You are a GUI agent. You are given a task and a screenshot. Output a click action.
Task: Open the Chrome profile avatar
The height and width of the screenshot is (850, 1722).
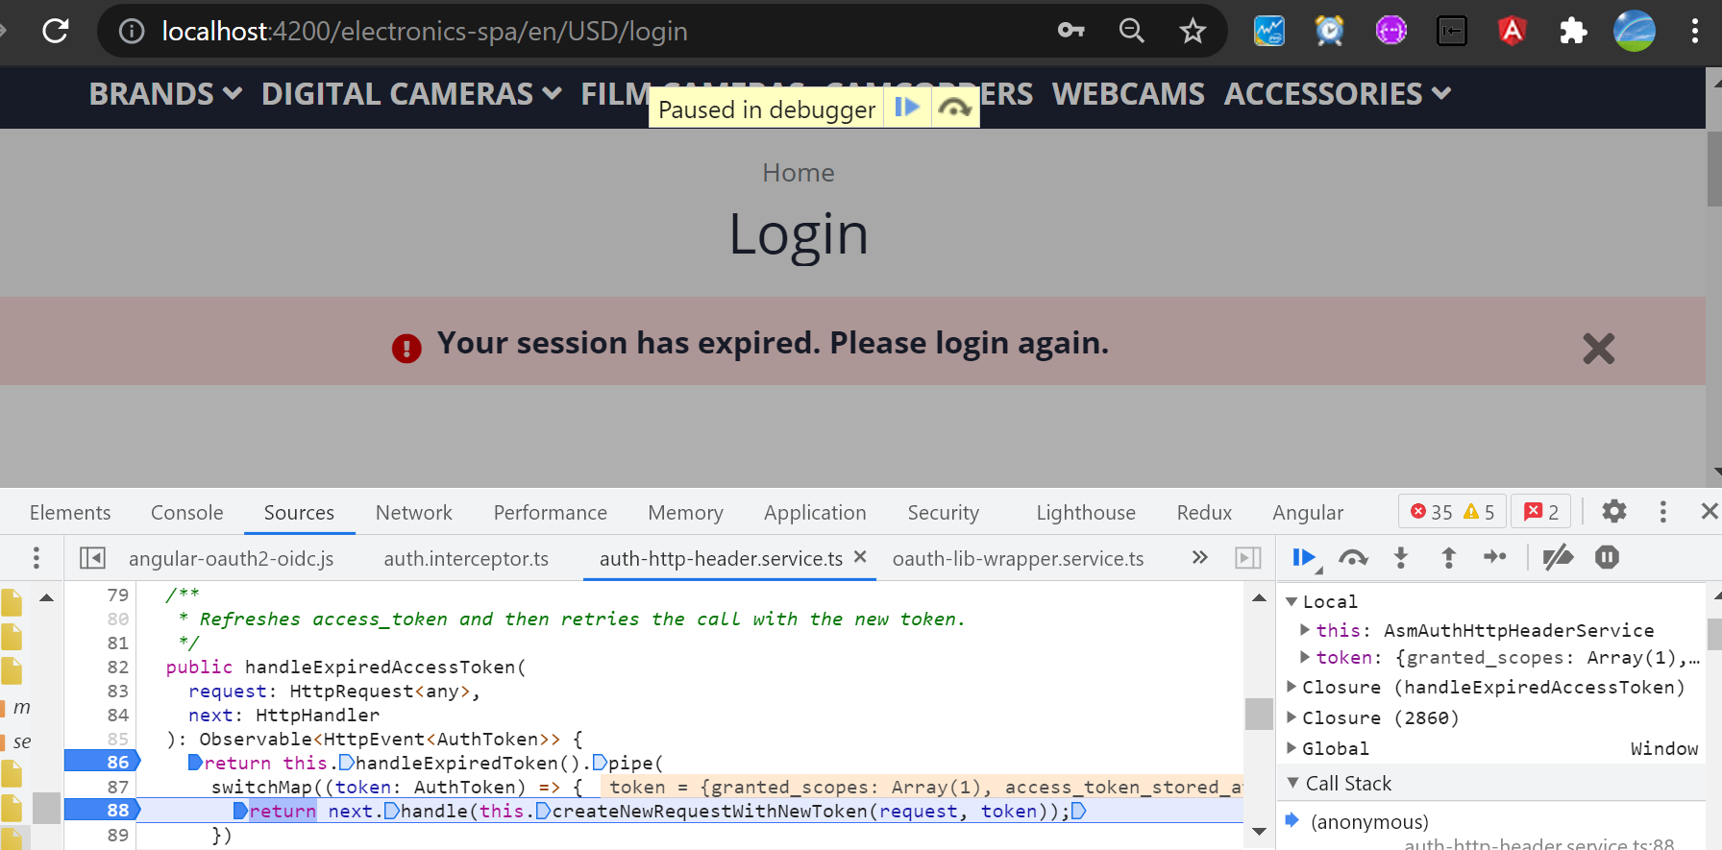[1635, 31]
